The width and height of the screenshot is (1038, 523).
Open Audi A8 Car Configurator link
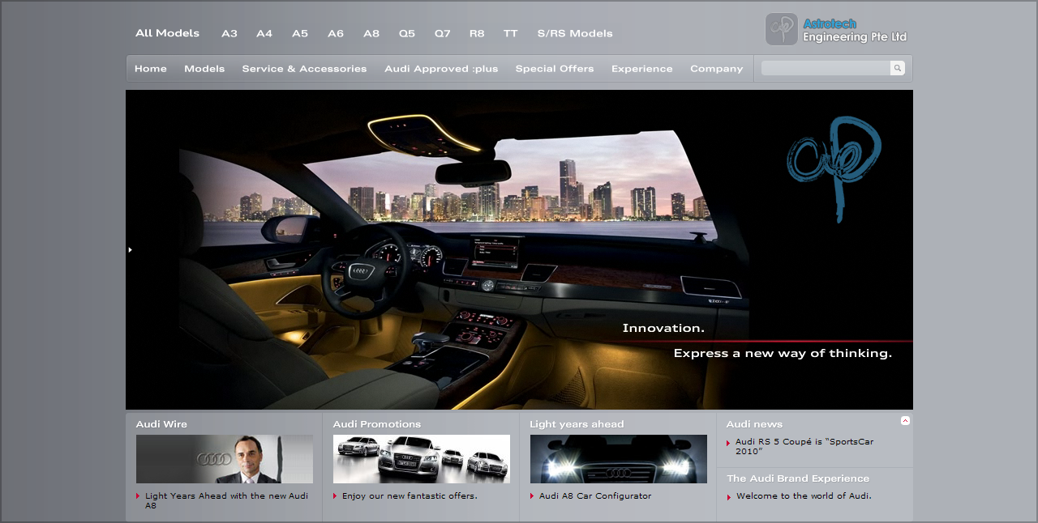(x=595, y=495)
